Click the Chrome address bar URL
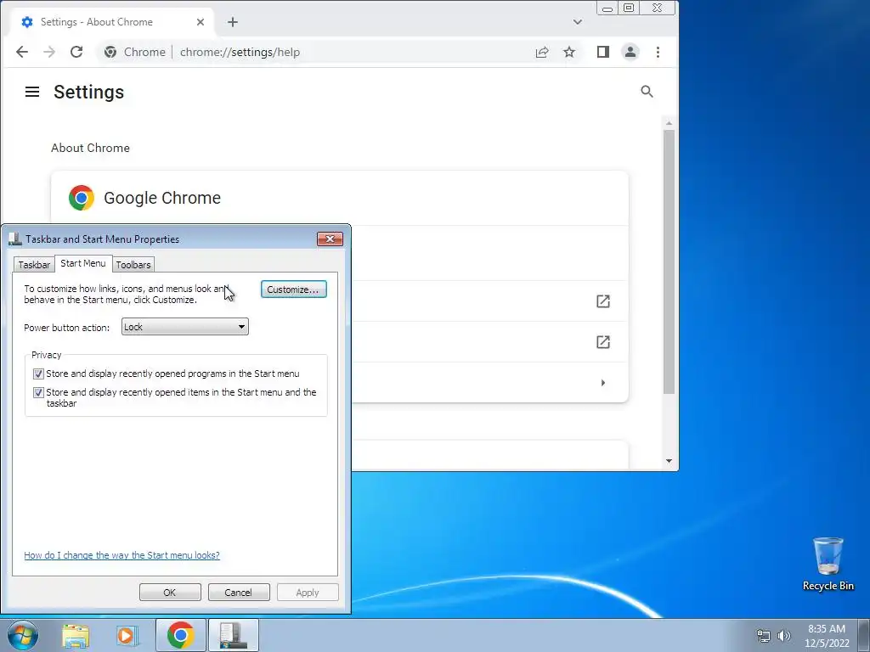The image size is (870, 652). pyautogui.click(x=240, y=52)
